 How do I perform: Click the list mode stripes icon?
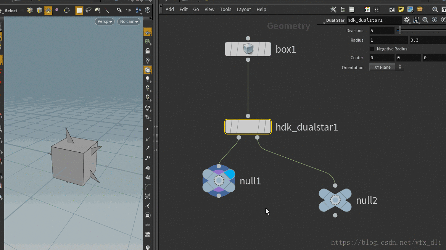(352, 10)
